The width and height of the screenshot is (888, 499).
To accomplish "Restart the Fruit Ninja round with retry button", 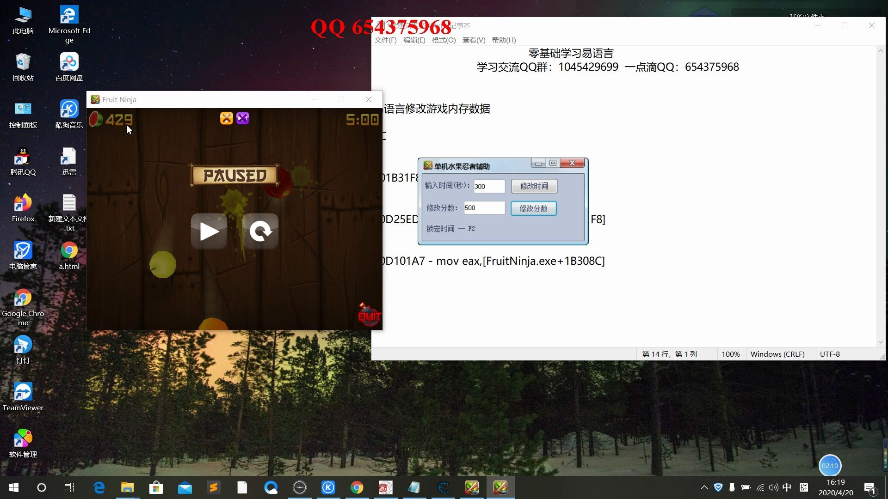I will (260, 231).
